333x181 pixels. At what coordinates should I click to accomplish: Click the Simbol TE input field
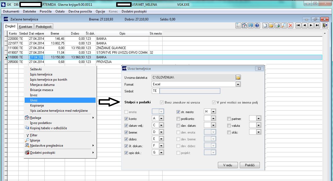click(155, 91)
